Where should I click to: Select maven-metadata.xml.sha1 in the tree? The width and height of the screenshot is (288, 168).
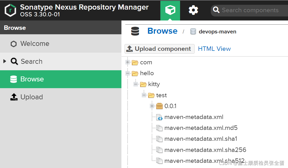(201, 139)
